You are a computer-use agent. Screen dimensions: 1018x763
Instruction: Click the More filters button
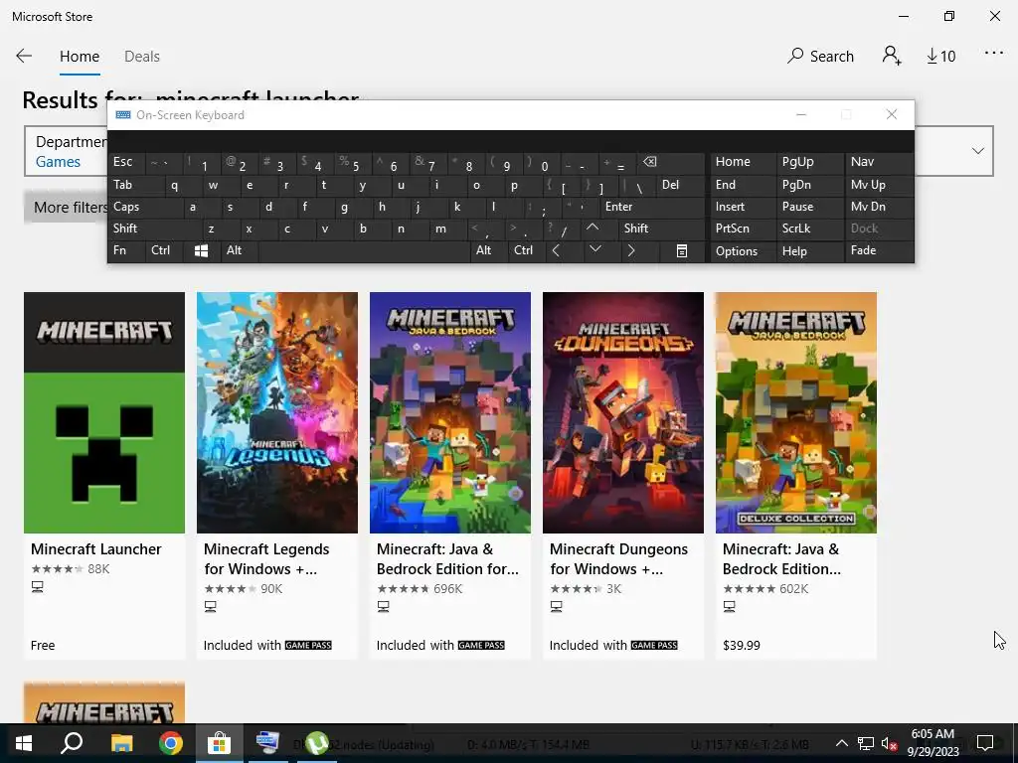(x=67, y=207)
